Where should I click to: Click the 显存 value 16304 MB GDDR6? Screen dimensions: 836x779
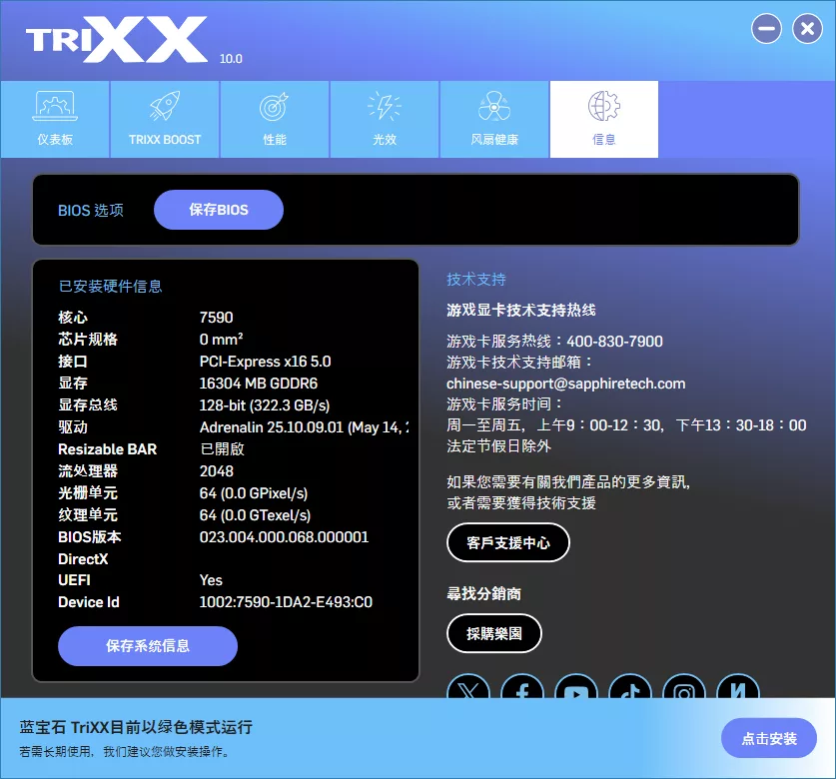pos(258,384)
